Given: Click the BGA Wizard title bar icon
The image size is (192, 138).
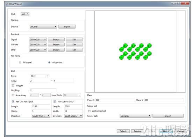Looking at the screenshot, I should 7,4.
